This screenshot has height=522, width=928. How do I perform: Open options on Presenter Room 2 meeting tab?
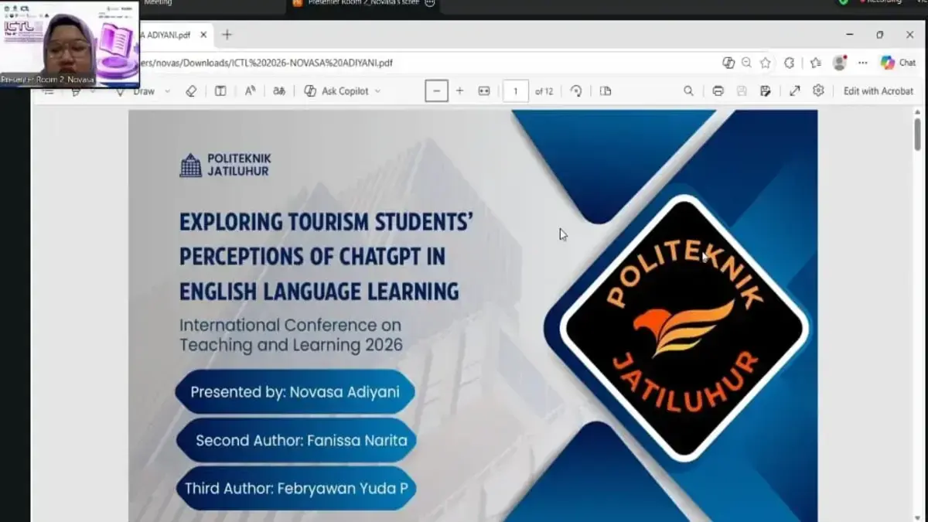coord(430,3)
